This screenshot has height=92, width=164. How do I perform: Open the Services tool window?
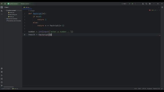(x=2, y=72)
